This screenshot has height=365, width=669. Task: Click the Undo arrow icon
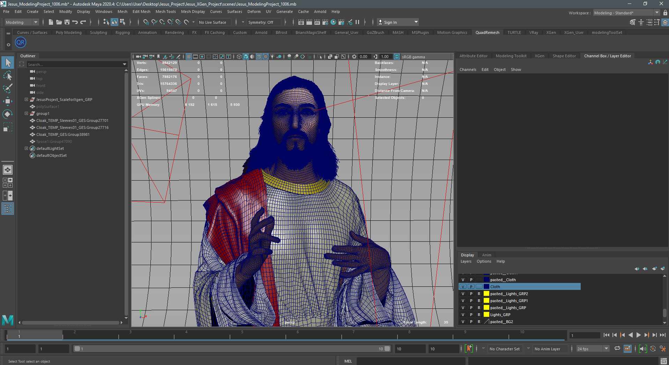75,22
